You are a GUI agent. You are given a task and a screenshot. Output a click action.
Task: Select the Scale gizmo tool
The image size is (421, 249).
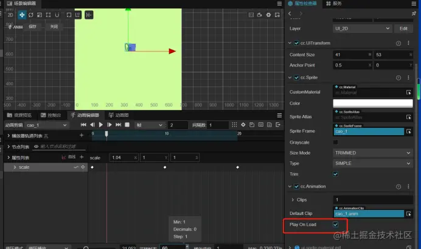[40, 15]
